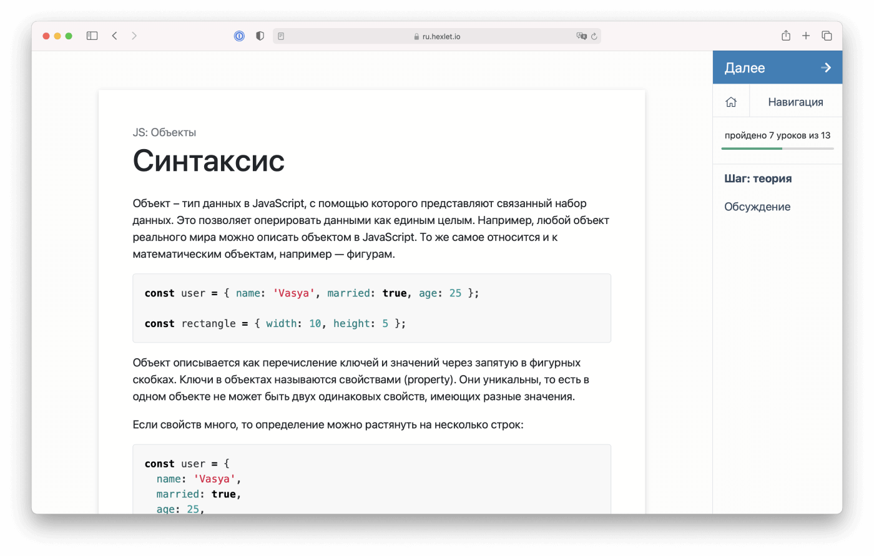Viewport: 874px width, 556px height.
Task: Click the translate icon in address bar
Action: tap(581, 36)
